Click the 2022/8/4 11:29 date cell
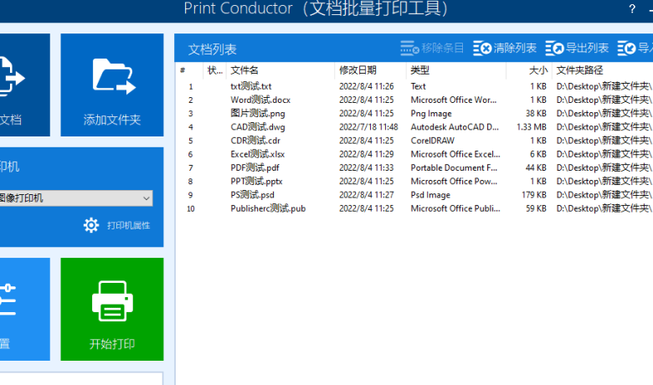The image size is (653, 385). [x=367, y=154]
